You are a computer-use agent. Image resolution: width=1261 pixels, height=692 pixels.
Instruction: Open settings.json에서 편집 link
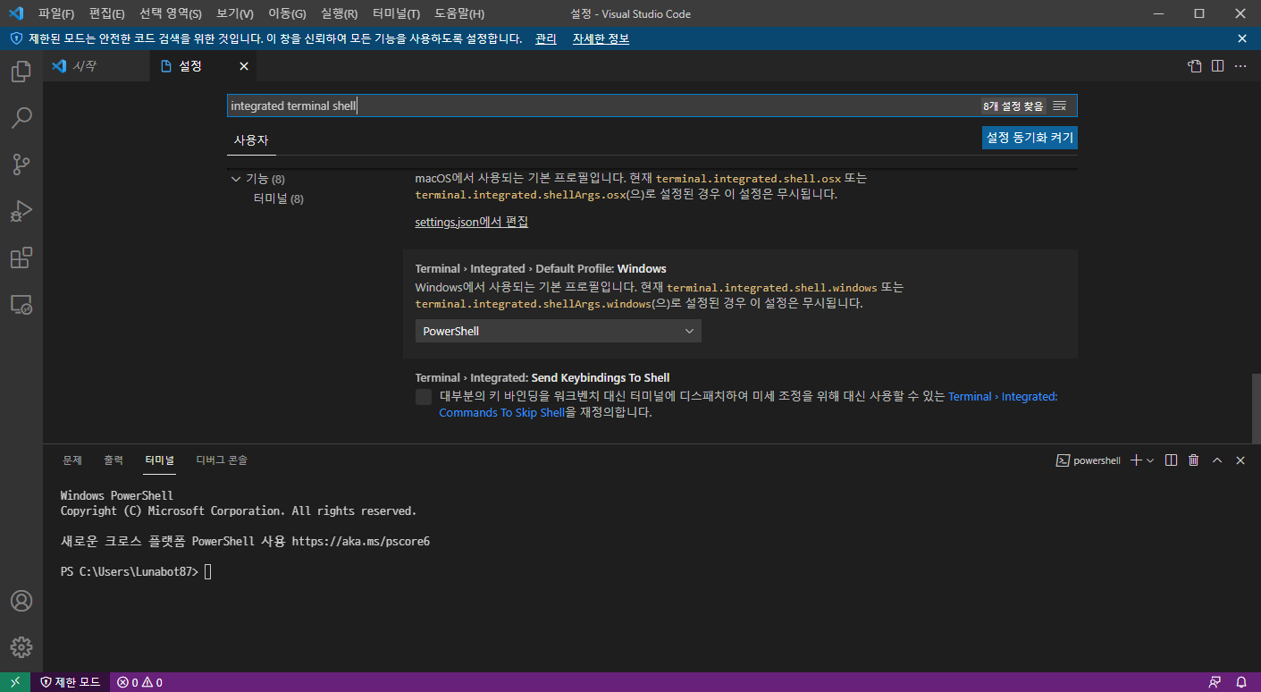471,222
